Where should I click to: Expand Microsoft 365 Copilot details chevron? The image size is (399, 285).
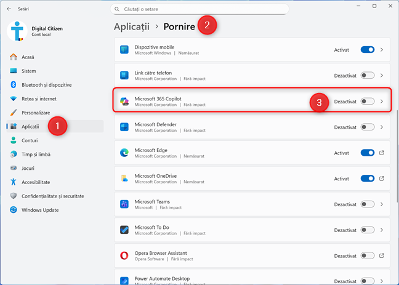tap(382, 102)
